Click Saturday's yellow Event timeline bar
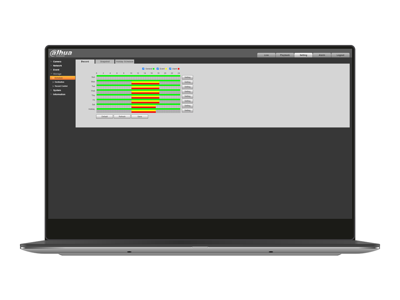The image size is (400, 300). pyautogui.click(x=144, y=106)
